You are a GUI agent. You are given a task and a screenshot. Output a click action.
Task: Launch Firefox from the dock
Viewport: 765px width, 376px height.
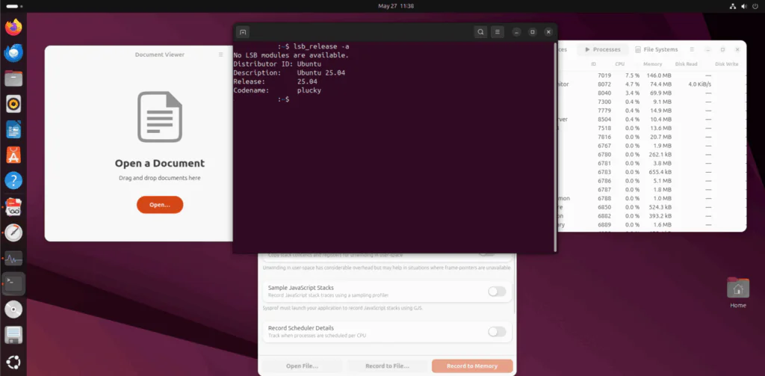[x=13, y=28]
